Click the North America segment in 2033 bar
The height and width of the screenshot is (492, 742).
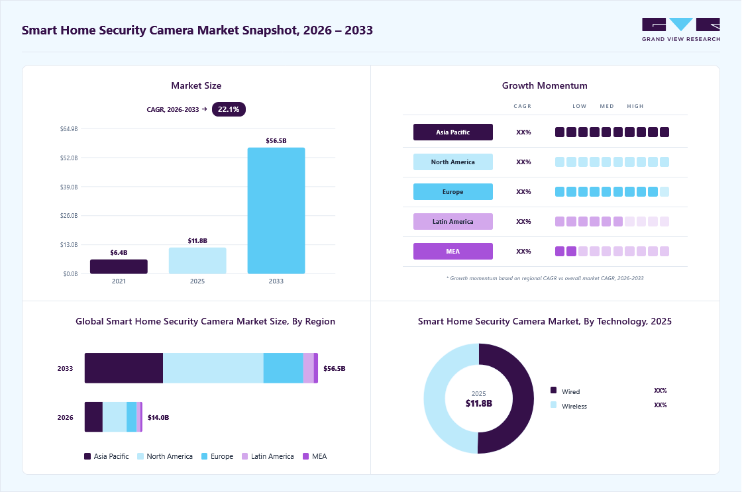click(213, 368)
